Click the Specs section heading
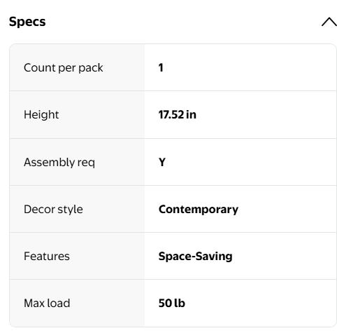This screenshot has width=337, height=333. pos(27,22)
